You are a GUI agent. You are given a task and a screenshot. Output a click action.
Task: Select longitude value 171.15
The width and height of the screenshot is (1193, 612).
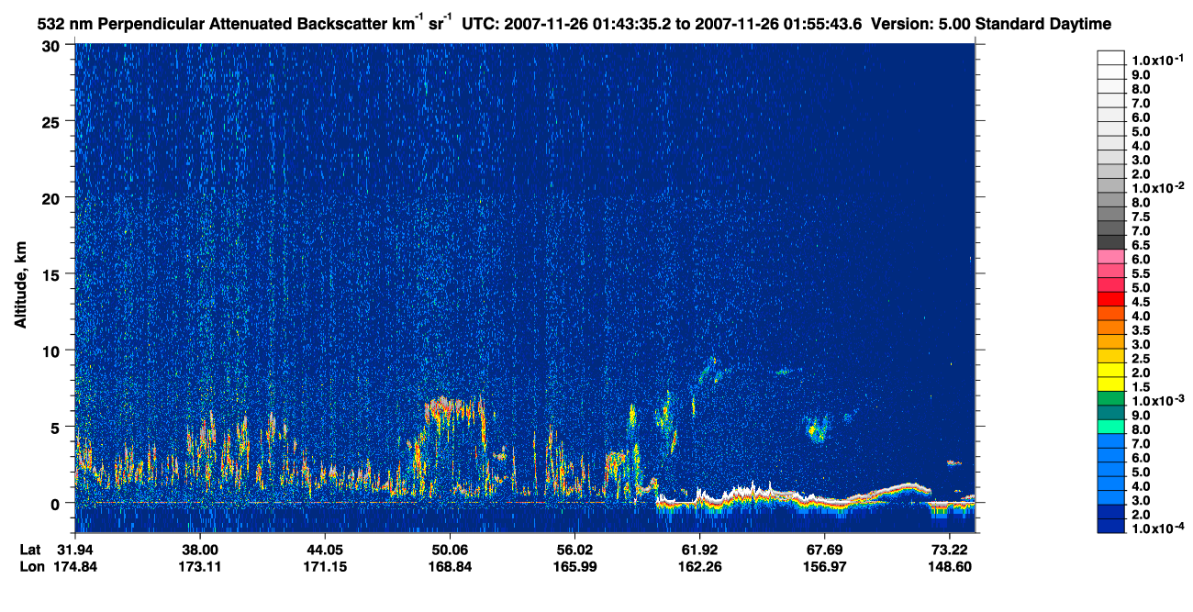(x=324, y=566)
